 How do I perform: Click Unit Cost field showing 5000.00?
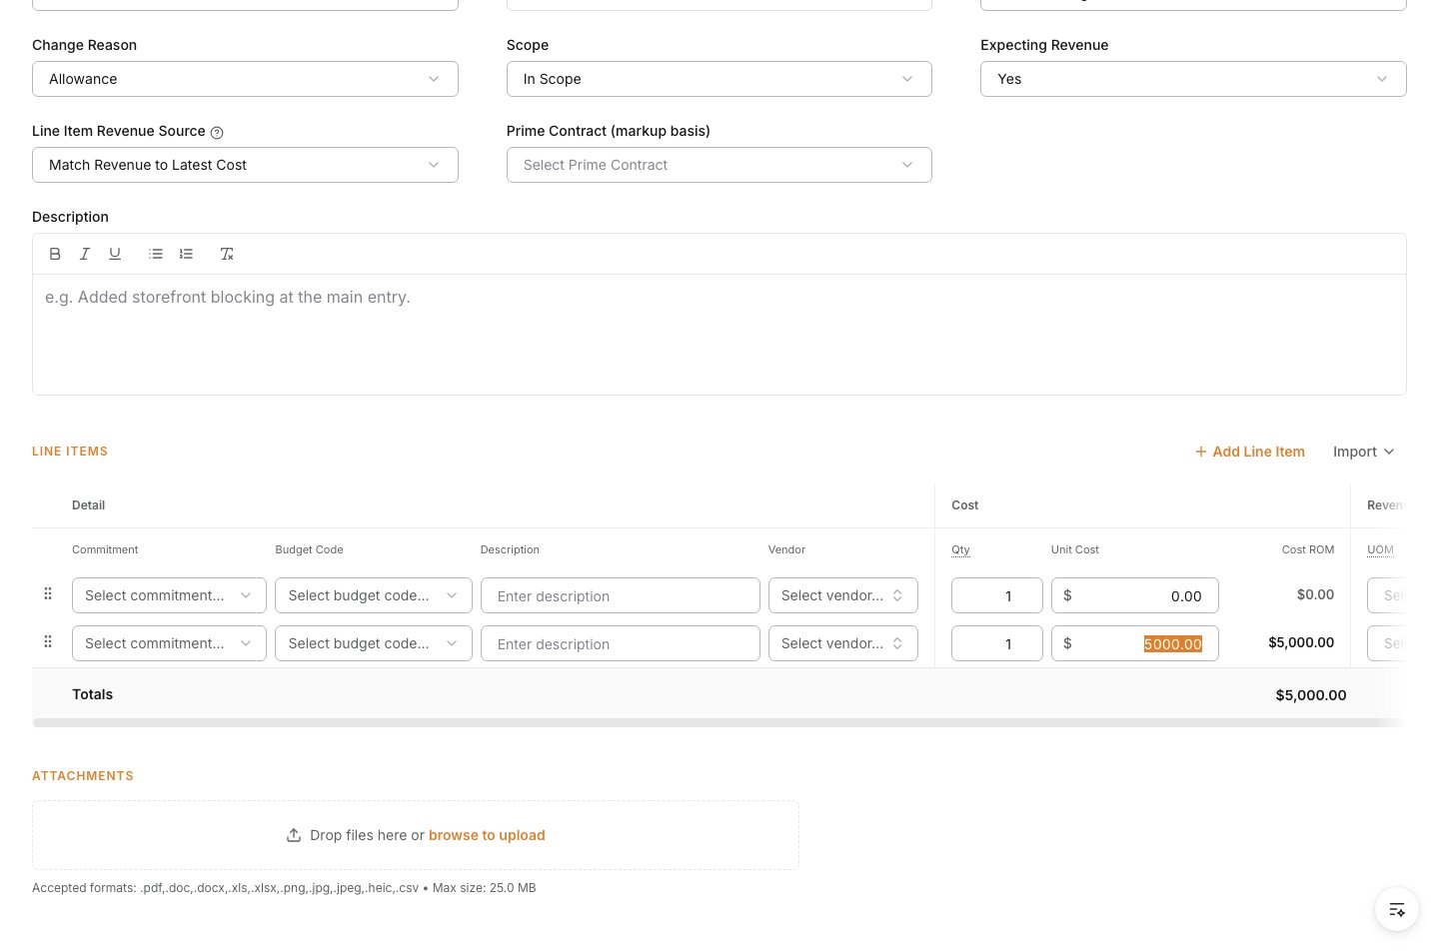1135,643
